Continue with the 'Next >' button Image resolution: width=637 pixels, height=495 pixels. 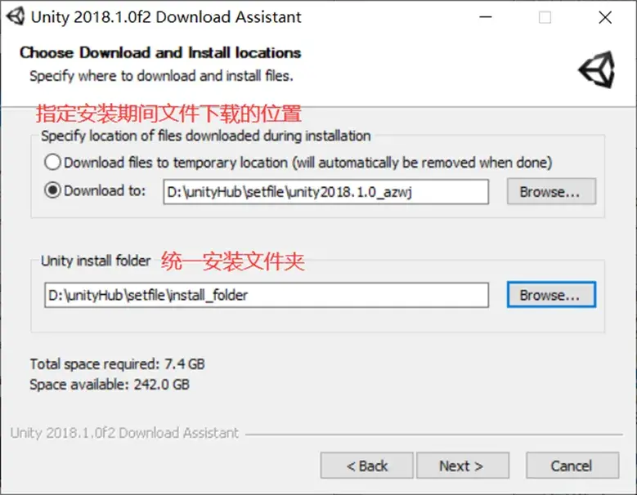[463, 466]
